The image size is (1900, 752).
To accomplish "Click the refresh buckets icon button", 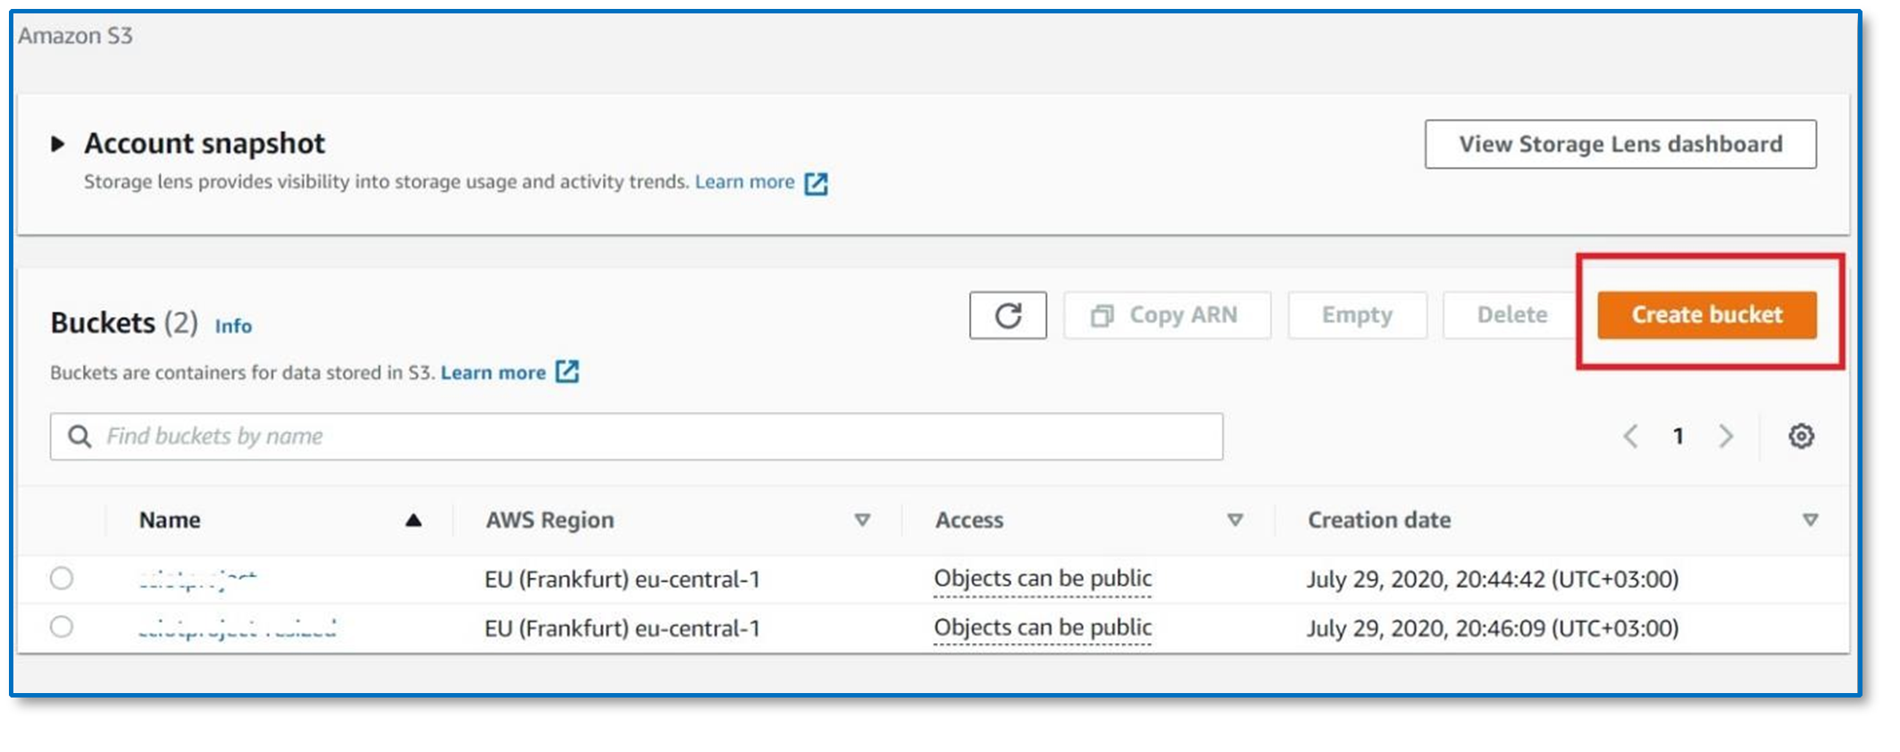I will pos(1008,315).
